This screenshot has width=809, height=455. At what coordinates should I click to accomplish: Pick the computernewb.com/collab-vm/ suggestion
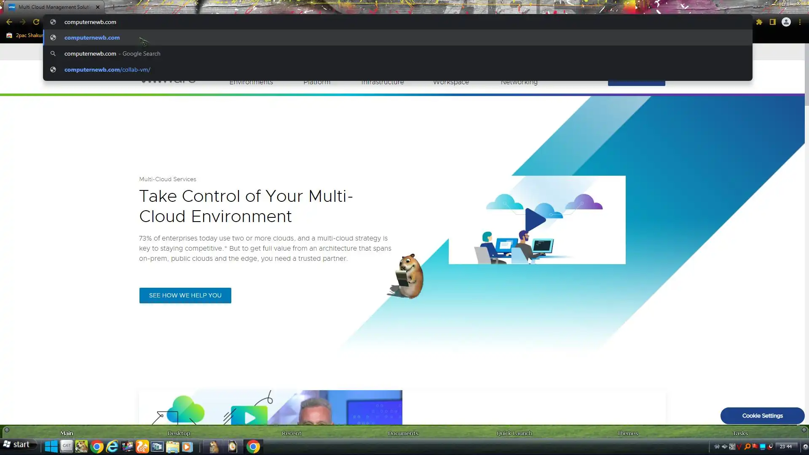107,70
